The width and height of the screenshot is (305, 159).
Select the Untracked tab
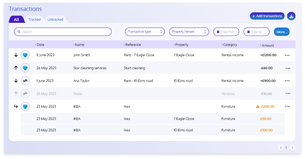click(x=55, y=19)
